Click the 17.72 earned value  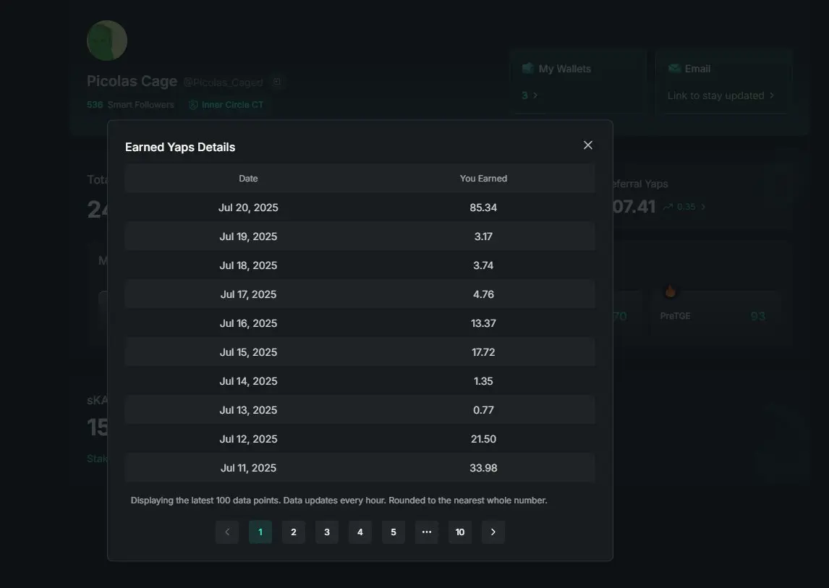pos(483,352)
